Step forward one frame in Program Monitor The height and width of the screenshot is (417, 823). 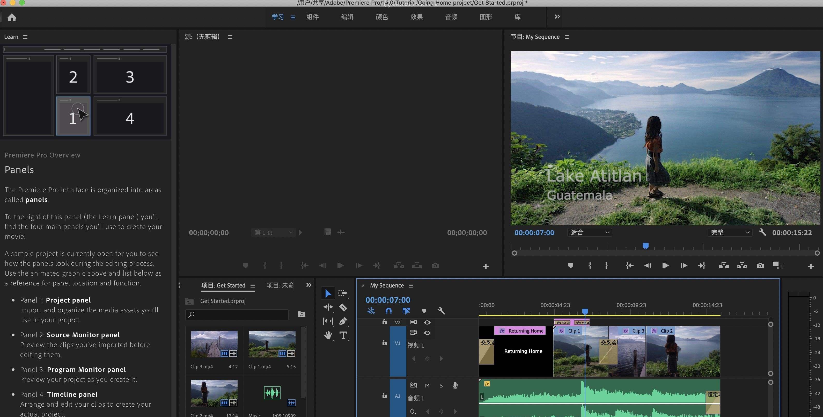click(684, 265)
